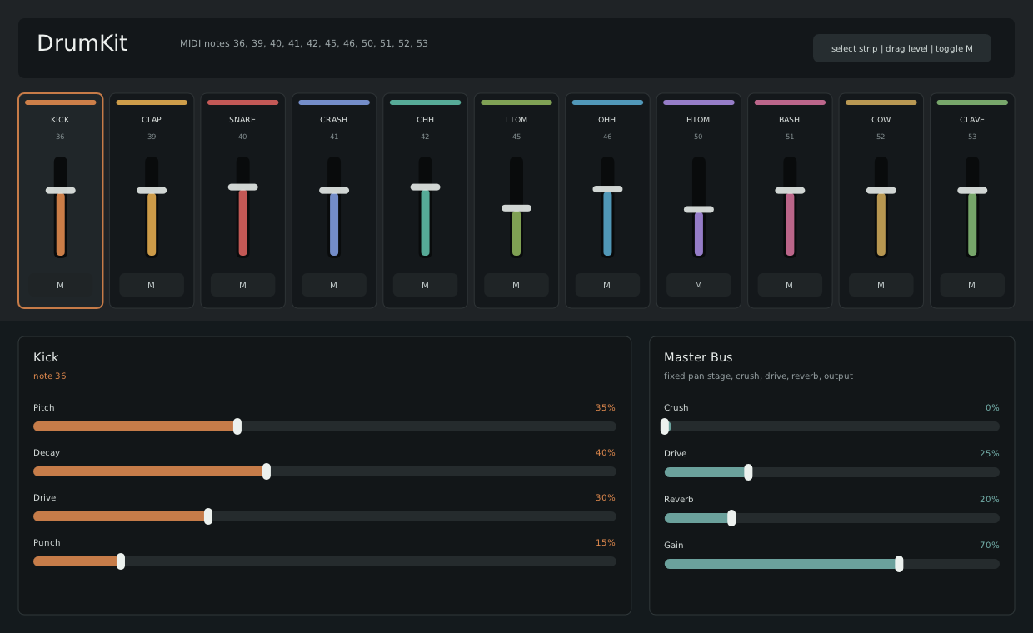The image size is (1033, 633).
Task: Click the Reverb 20% value
Action: (x=990, y=499)
